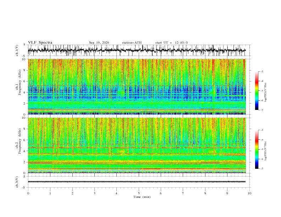Click the Time (min) axis label
Viewport: 281px width, 217px height.
(x=142, y=197)
